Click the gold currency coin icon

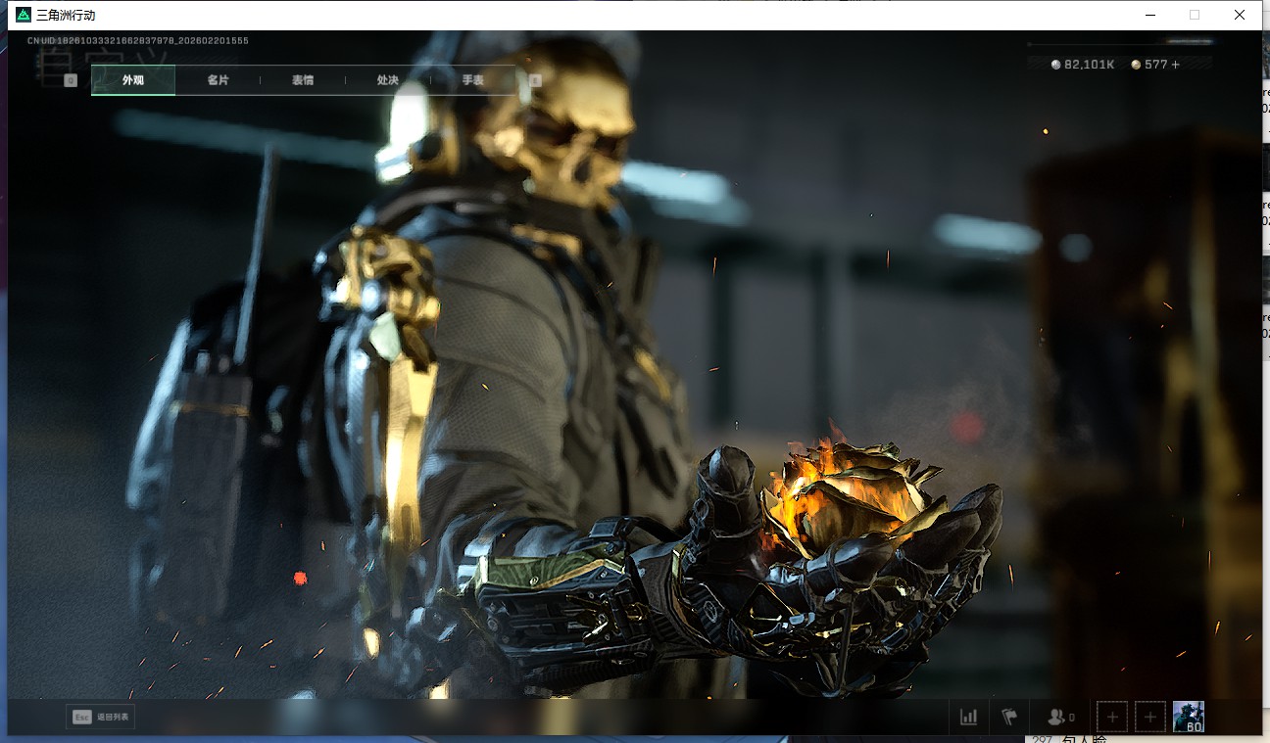coord(1136,65)
